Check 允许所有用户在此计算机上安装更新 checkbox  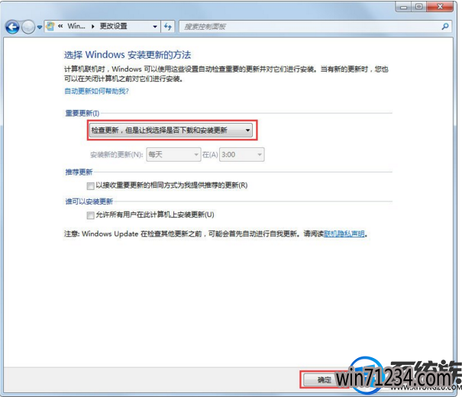point(90,215)
